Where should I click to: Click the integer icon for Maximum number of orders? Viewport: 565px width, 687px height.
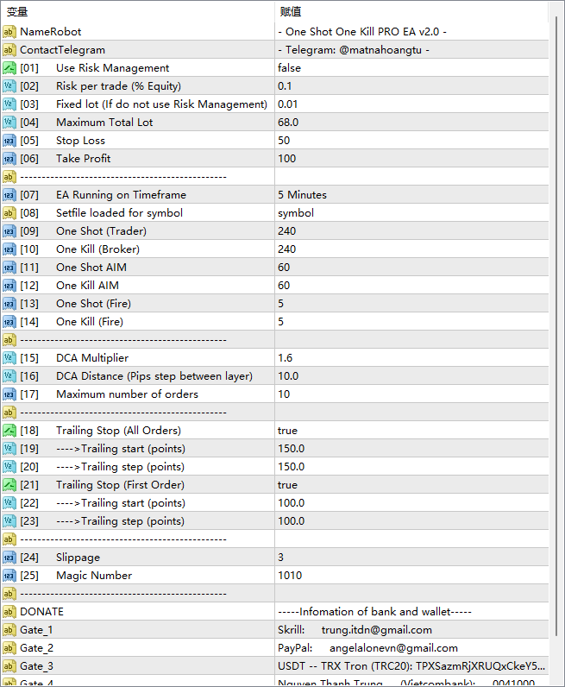point(9,394)
